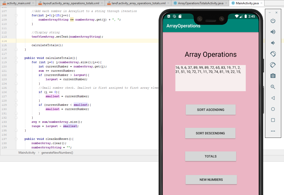Screen dimensions: 284x195
Task: Tap the NEW NUMBERS button
Action: pyautogui.click(x=211, y=180)
